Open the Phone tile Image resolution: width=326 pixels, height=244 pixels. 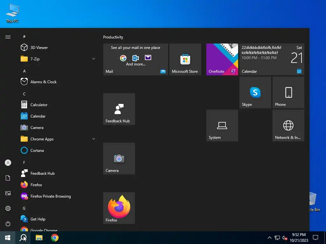click(x=288, y=92)
